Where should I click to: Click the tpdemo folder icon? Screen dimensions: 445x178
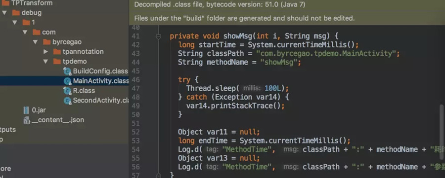click(57, 62)
